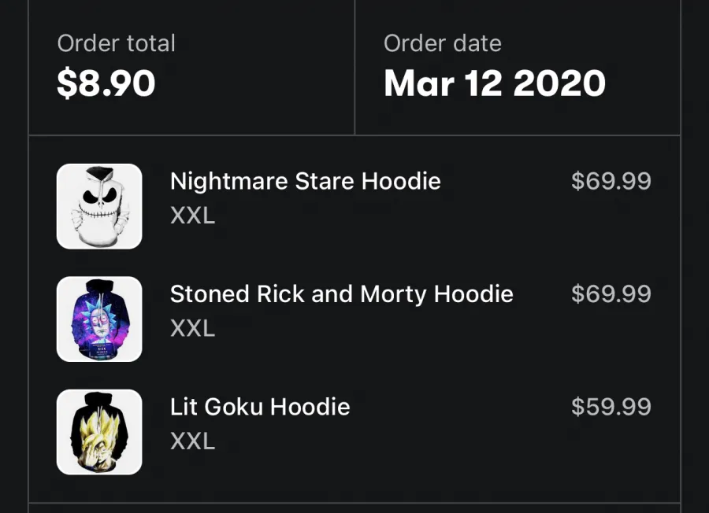Click the $8.90 order total amount
This screenshot has width=709, height=513.
(x=106, y=83)
